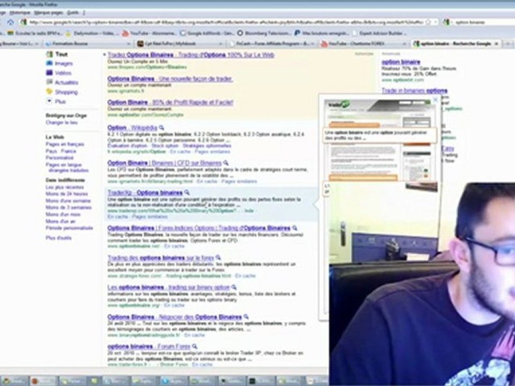Go to Firefox home page icon
515x386 pixels.
[11, 22]
